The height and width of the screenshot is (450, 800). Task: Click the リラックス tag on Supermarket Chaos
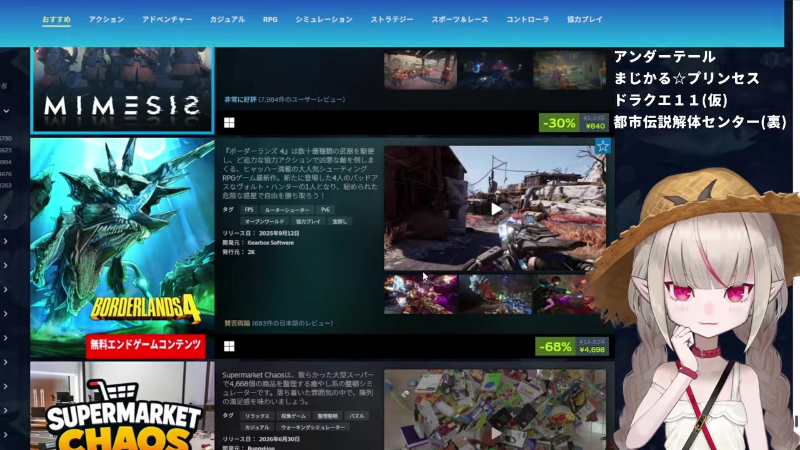tap(257, 416)
